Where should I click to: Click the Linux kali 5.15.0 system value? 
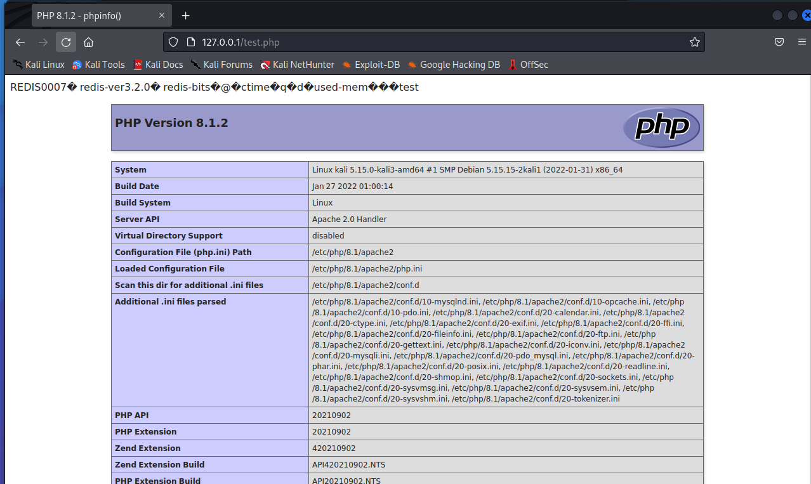pos(468,170)
